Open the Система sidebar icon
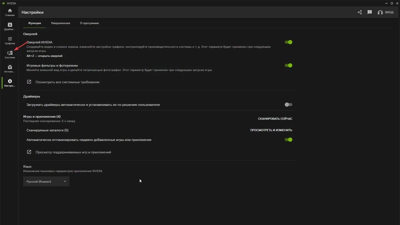 (10, 53)
